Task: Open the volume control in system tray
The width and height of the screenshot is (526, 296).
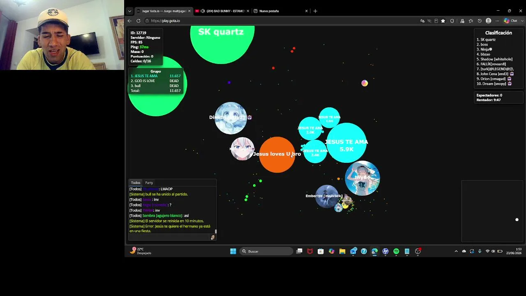Action: coord(493,251)
